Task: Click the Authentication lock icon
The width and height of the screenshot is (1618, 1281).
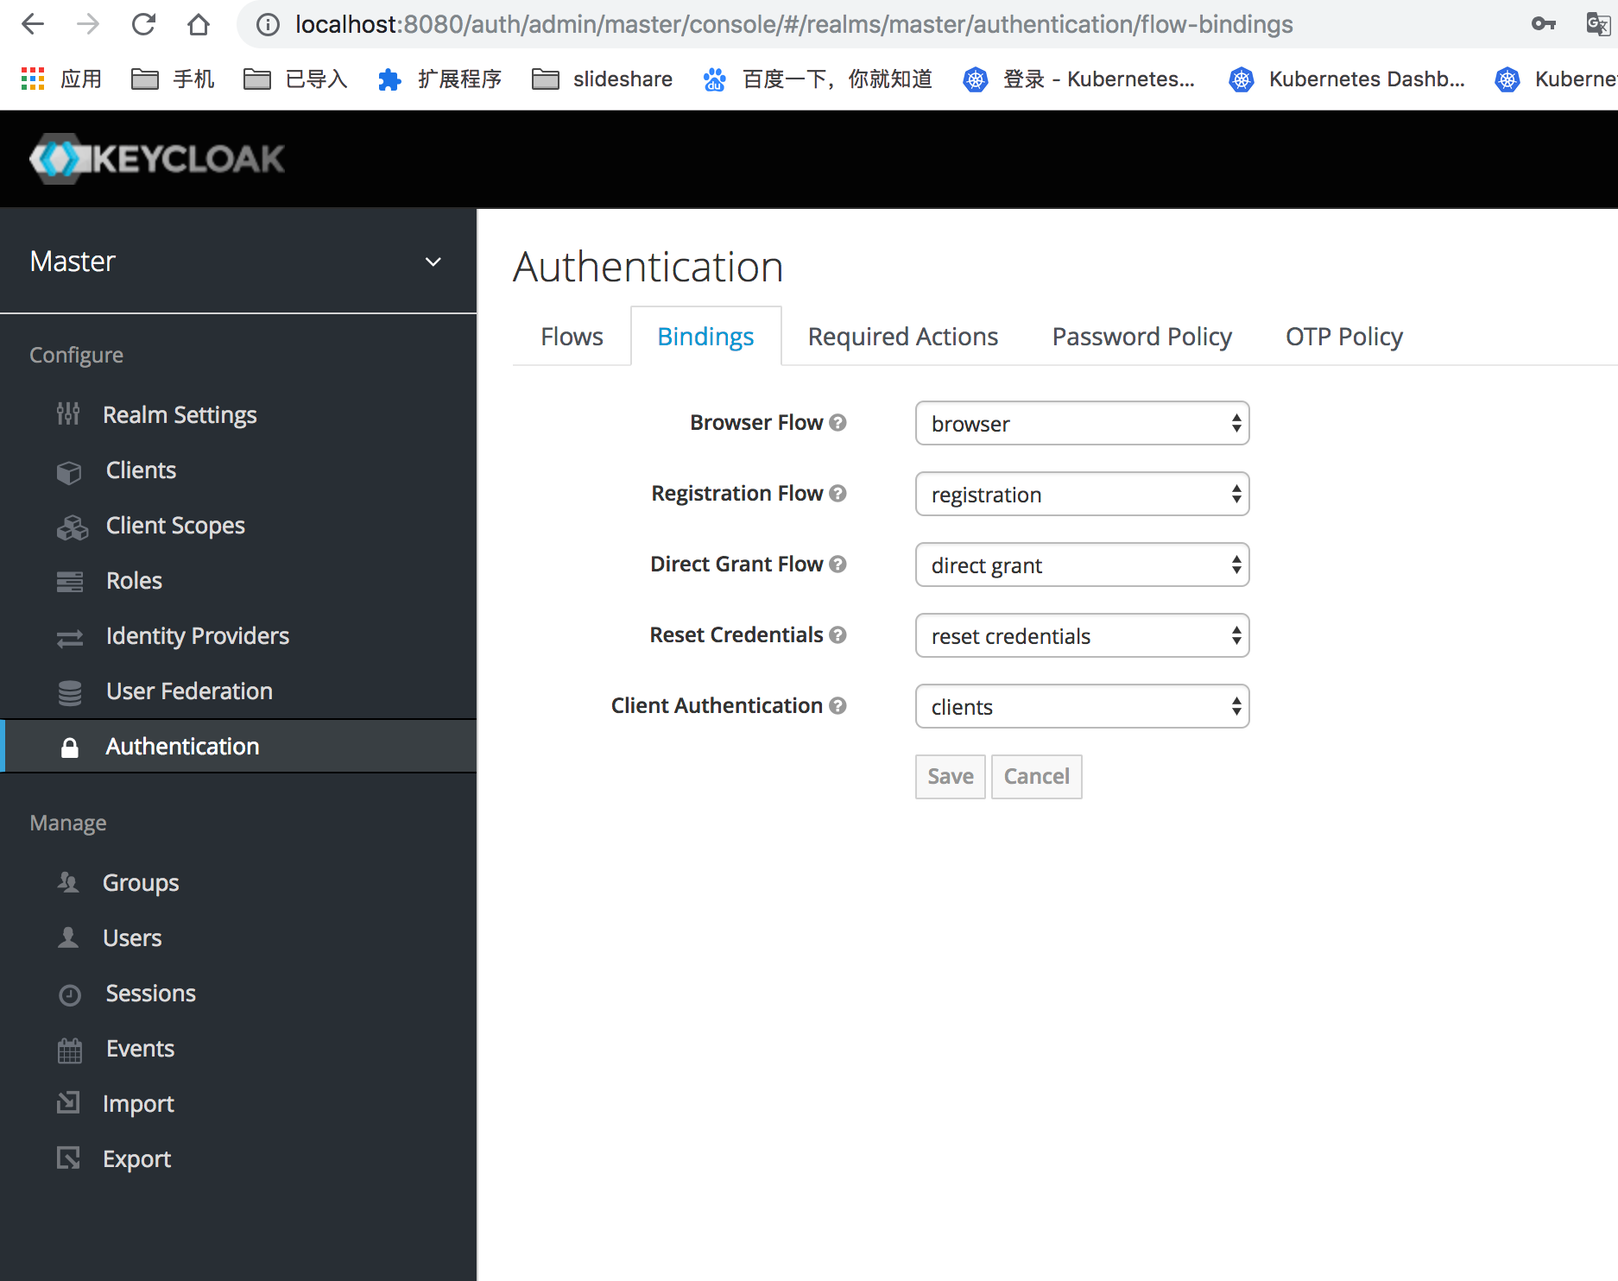Action: [x=69, y=746]
